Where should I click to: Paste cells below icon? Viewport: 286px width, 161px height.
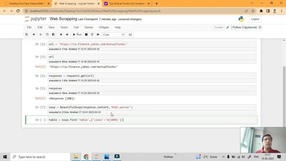coord(54,34)
